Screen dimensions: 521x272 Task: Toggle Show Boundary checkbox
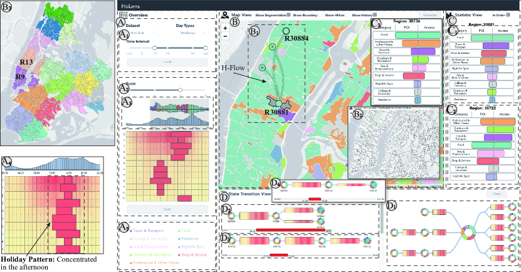tap(320, 15)
